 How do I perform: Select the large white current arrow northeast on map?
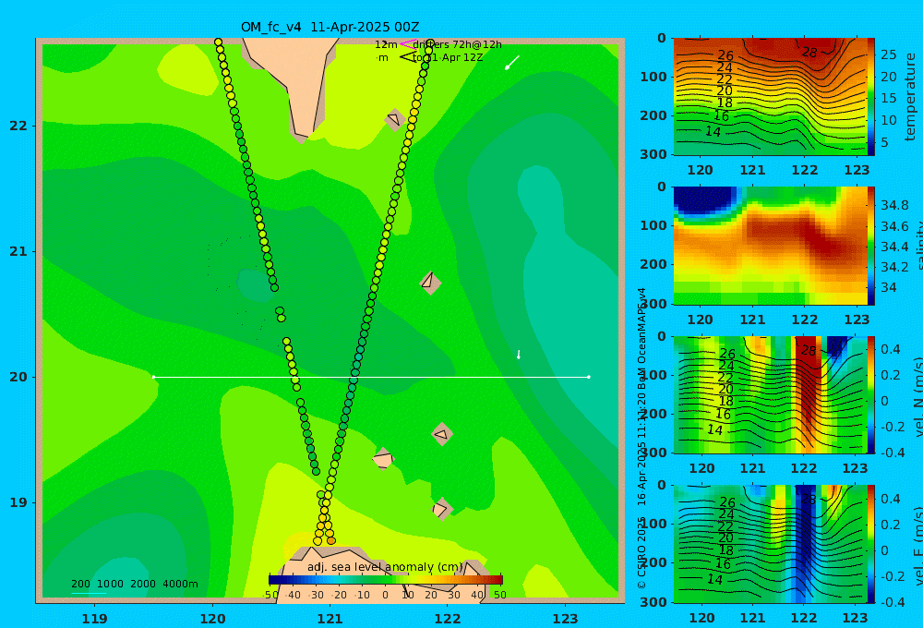[511, 63]
